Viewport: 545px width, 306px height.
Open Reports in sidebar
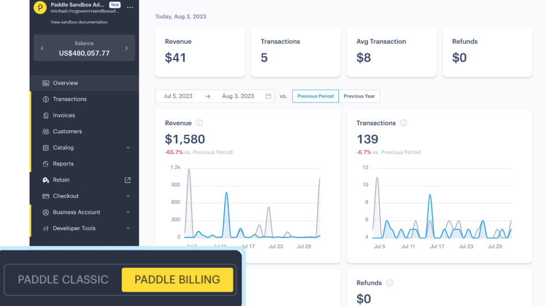[x=85, y=164]
